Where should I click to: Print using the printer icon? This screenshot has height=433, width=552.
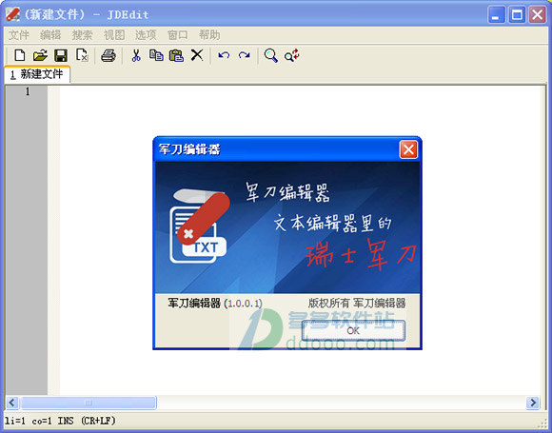(108, 55)
